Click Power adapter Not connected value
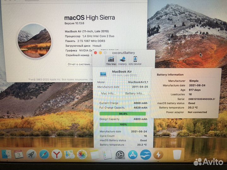This screenshot has width=227, height=170. pos(197,112)
